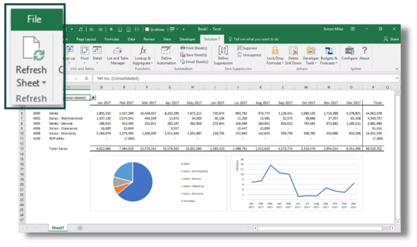Click align left in quick access toolbar
The width and height of the screenshot is (417, 247).
[91, 29]
